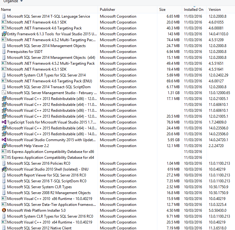Screen dimensions: 235x230
Task: Click version 5.0.50430.0 cell
Action: (x=218, y=210)
